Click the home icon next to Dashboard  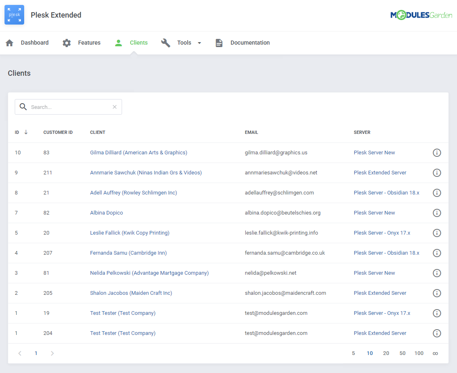click(x=9, y=43)
